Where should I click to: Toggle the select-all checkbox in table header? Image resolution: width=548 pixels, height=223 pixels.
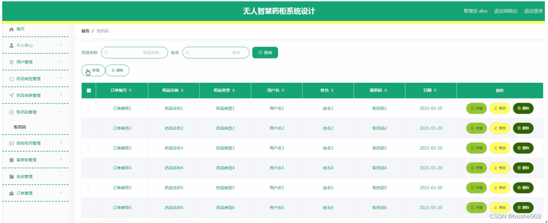pyautogui.click(x=89, y=91)
